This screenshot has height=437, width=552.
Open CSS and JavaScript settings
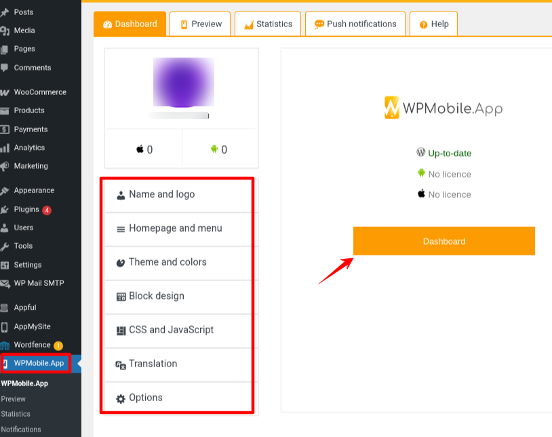(x=182, y=330)
